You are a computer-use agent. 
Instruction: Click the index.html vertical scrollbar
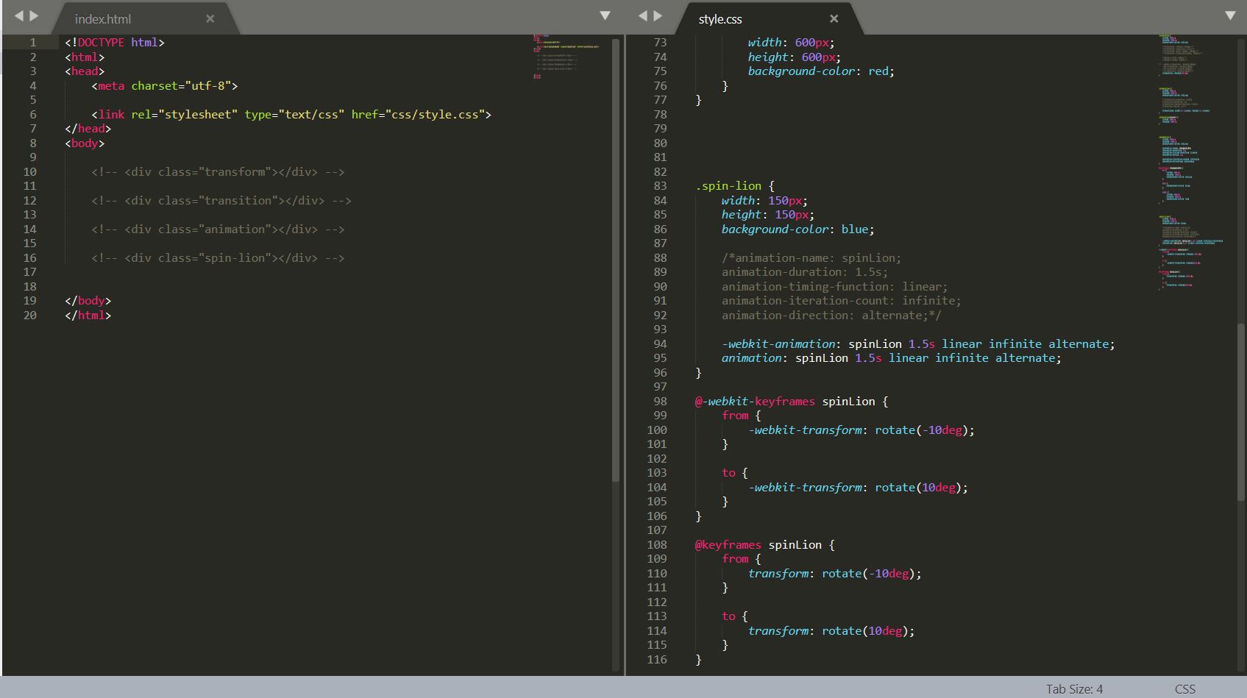point(616,257)
